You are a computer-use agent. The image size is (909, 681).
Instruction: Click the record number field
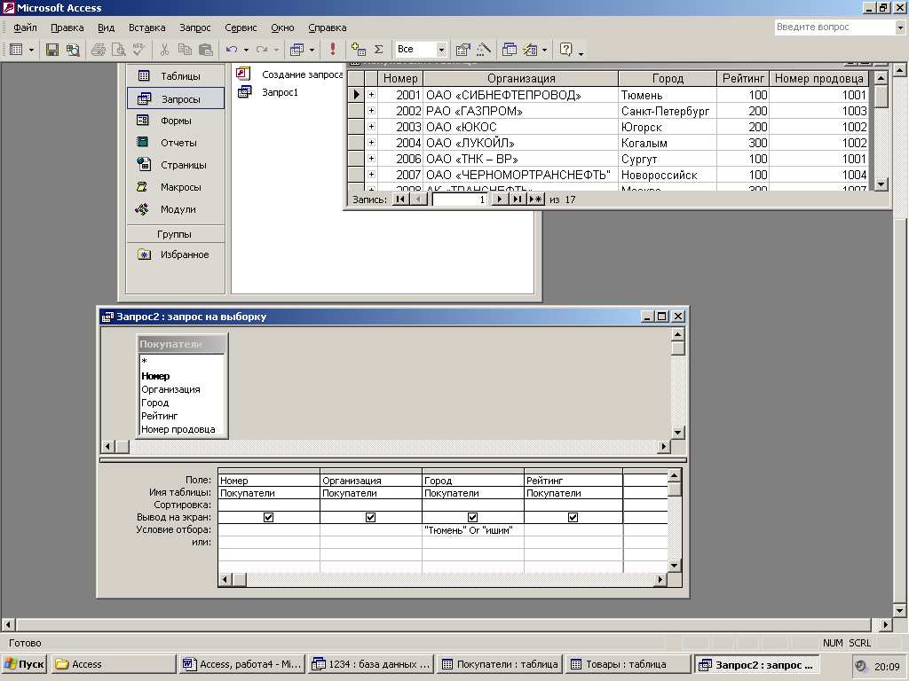coord(459,200)
